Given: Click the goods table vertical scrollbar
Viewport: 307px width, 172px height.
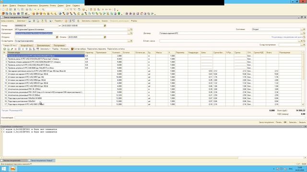Looking at the screenshot, I should pos(303,79).
